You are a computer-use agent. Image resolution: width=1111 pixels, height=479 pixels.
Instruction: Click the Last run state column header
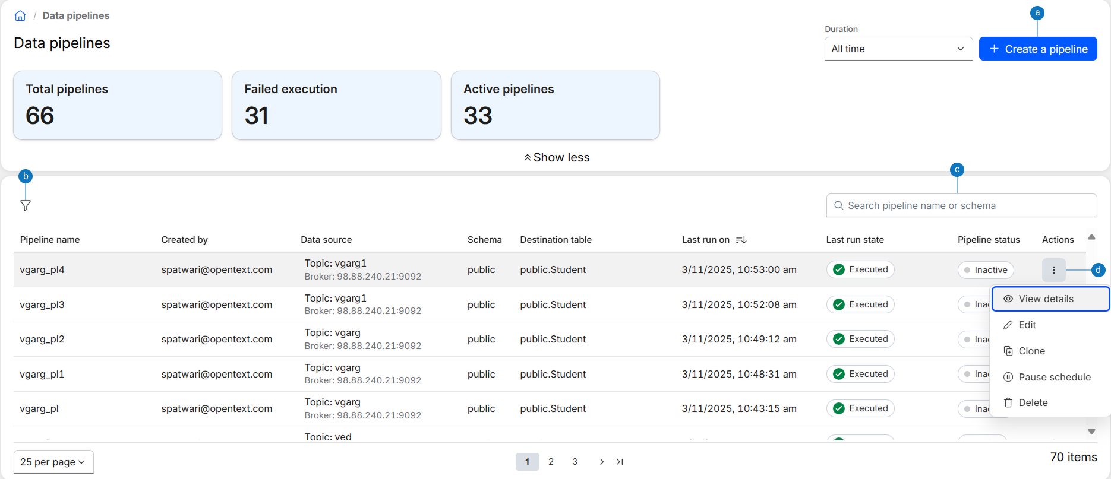tap(855, 240)
